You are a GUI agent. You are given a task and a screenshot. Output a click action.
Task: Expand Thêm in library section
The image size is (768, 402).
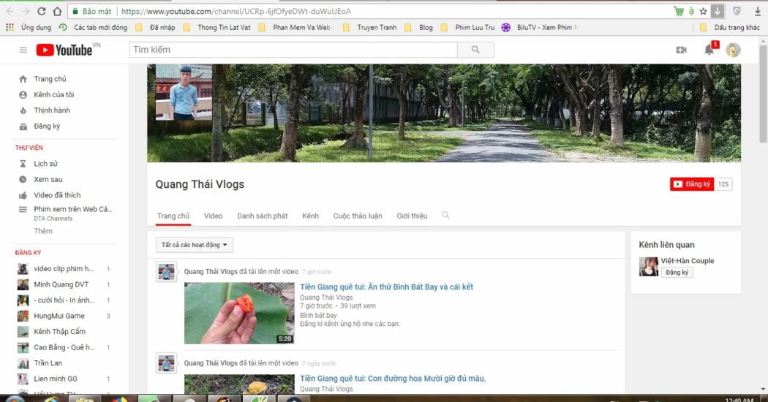[x=43, y=231]
